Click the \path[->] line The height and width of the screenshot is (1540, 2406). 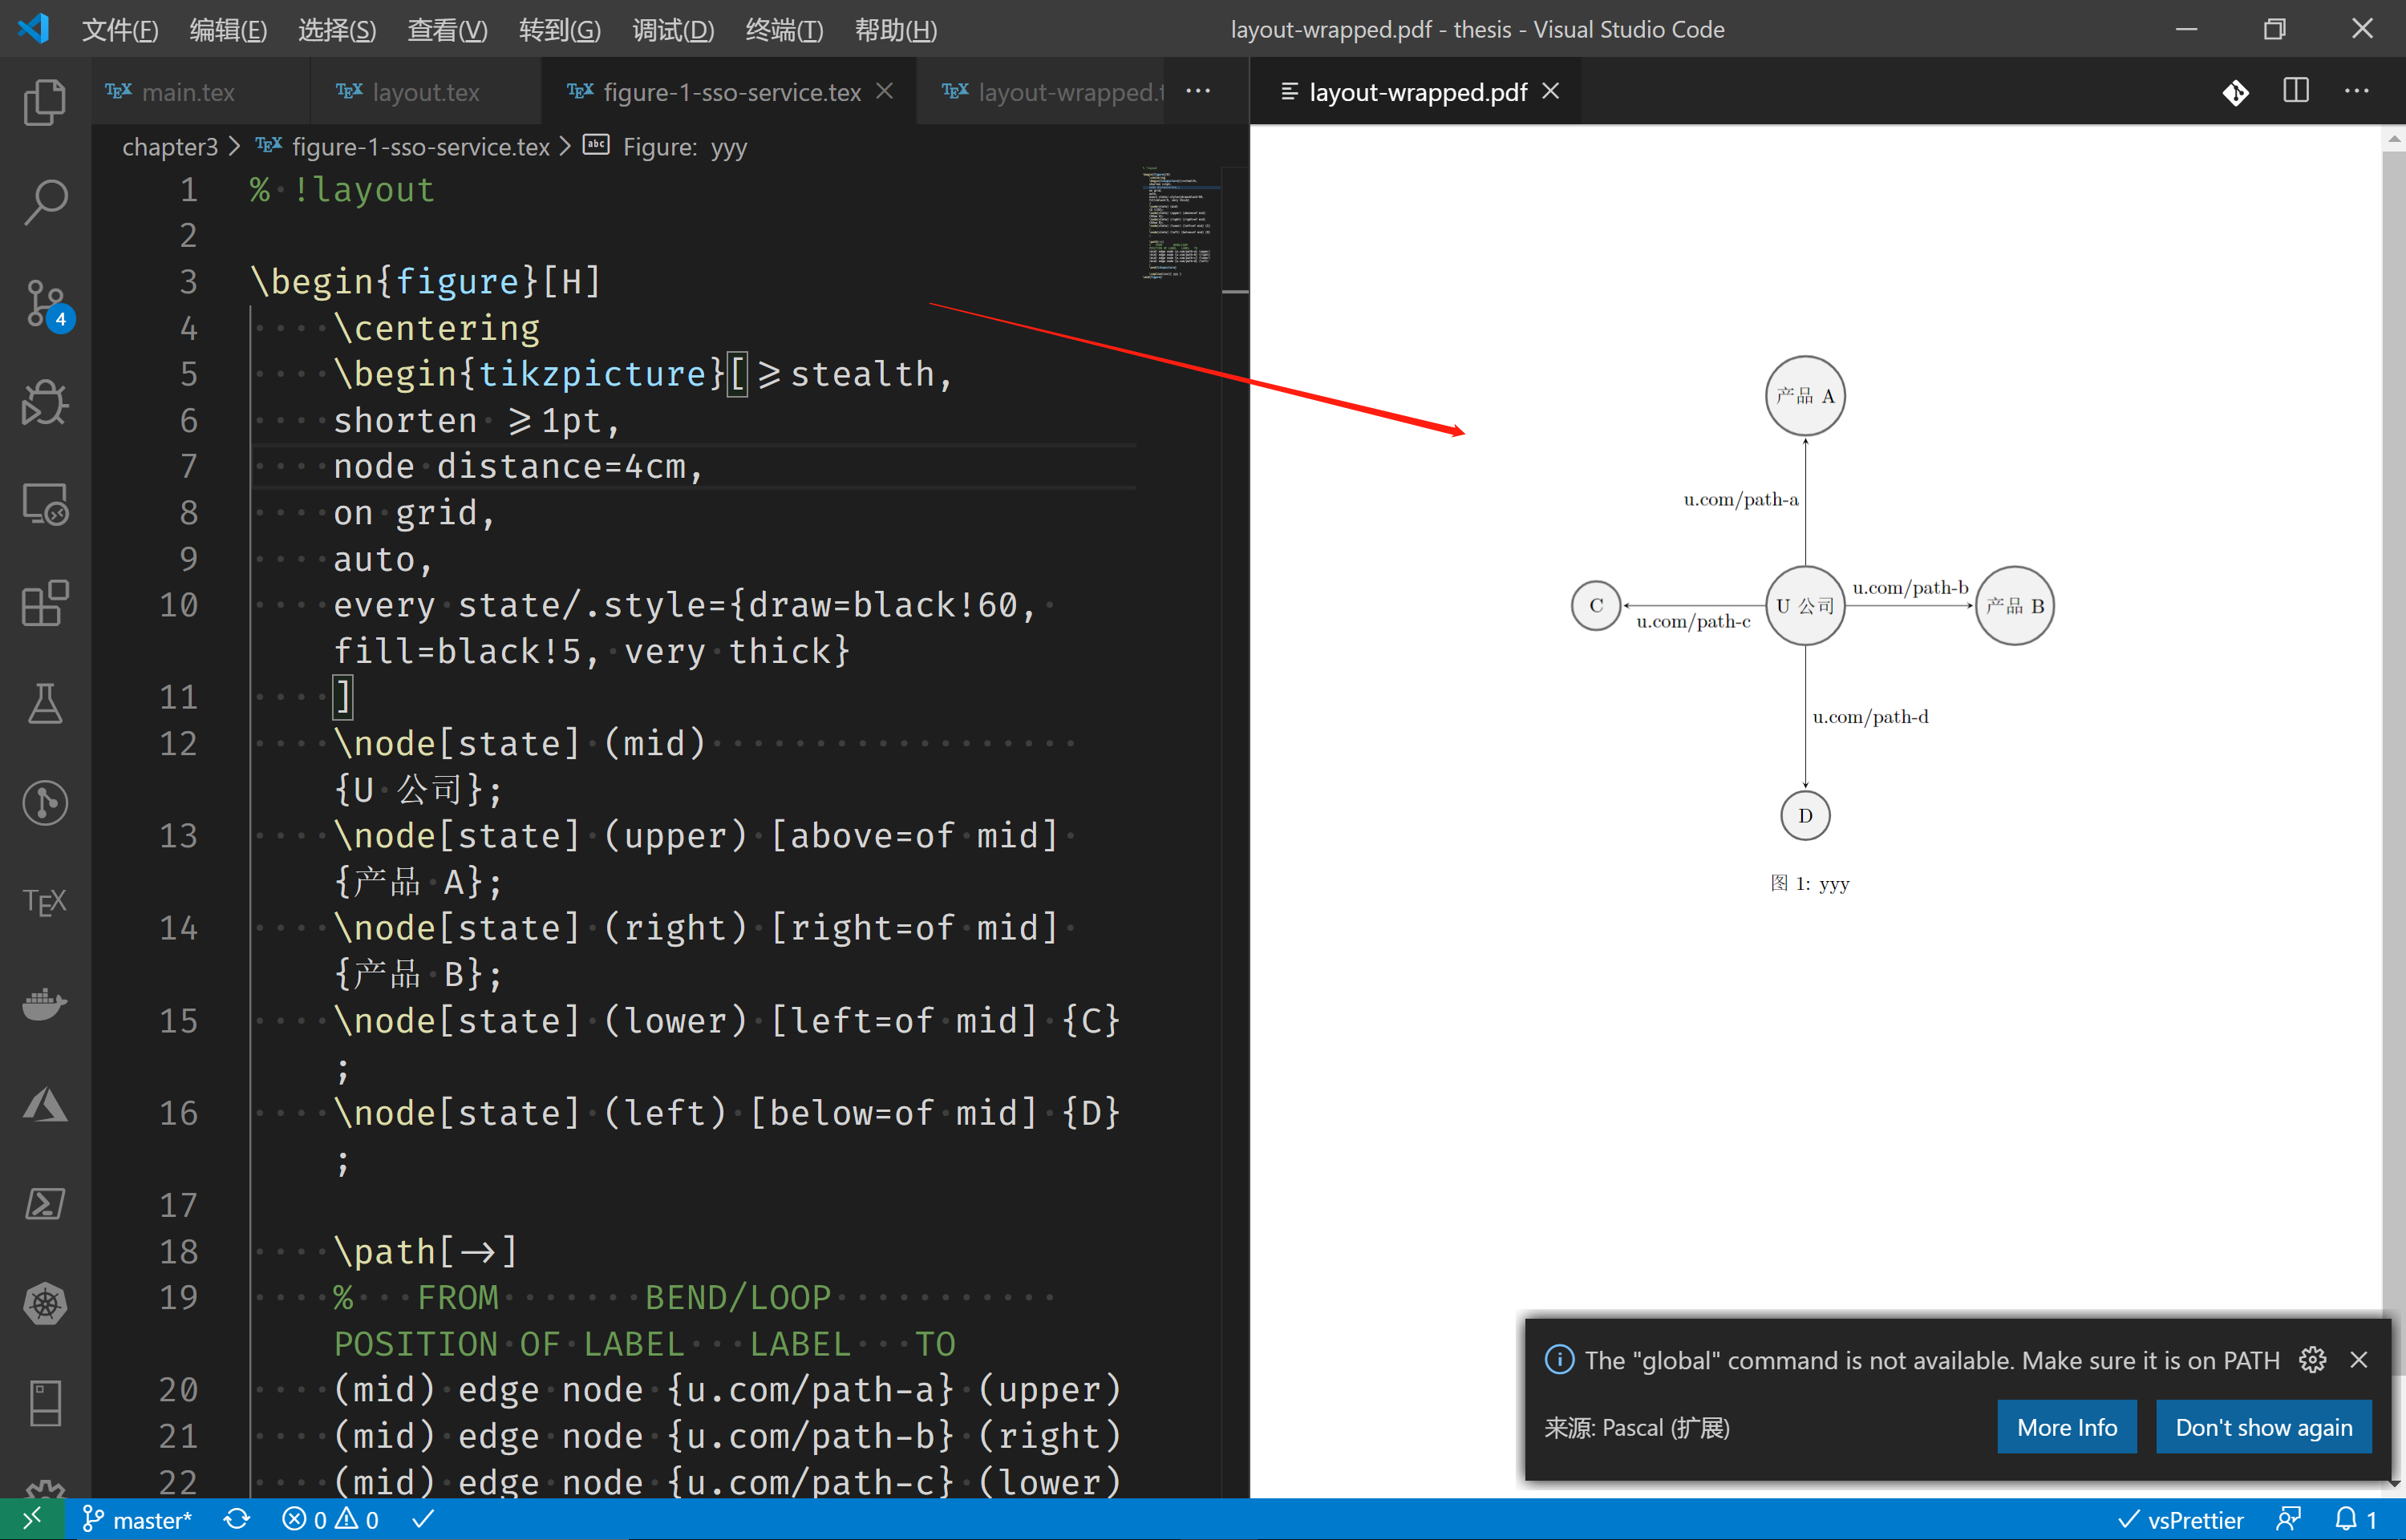pyautogui.click(x=425, y=1252)
